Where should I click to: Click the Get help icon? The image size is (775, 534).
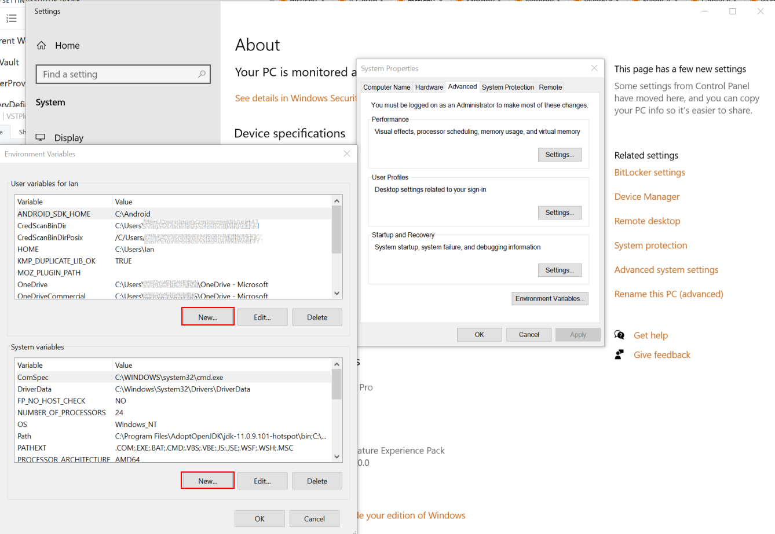[x=619, y=335]
